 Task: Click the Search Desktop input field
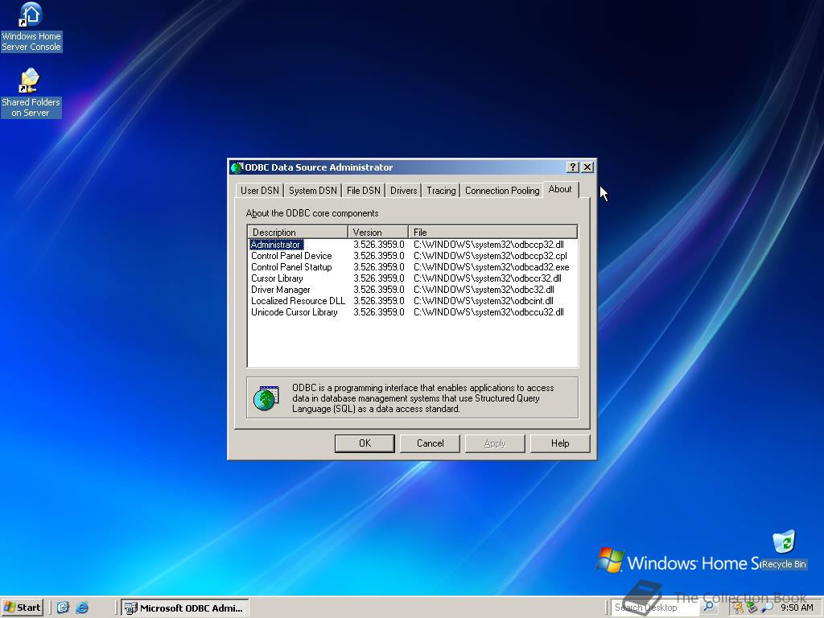point(653,608)
